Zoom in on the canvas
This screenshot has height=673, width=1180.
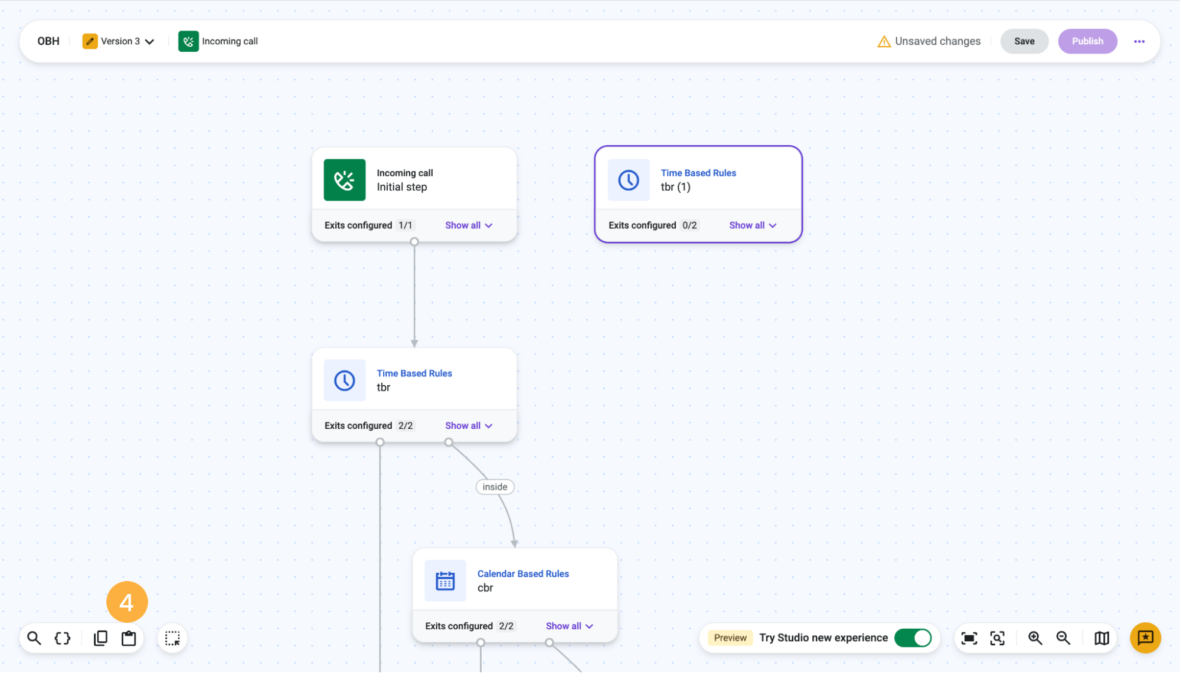click(x=1035, y=638)
